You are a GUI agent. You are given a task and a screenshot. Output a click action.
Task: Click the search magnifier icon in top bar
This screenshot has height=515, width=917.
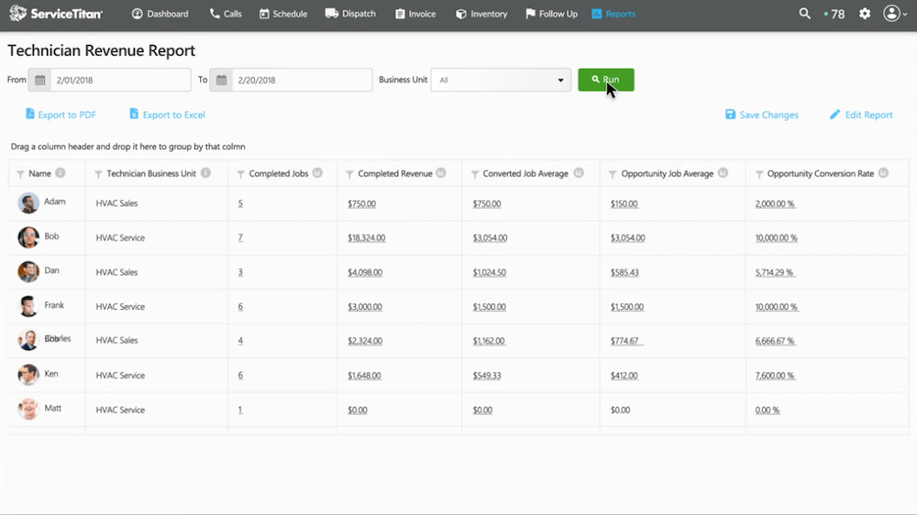pyautogui.click(x=804, y=14)
